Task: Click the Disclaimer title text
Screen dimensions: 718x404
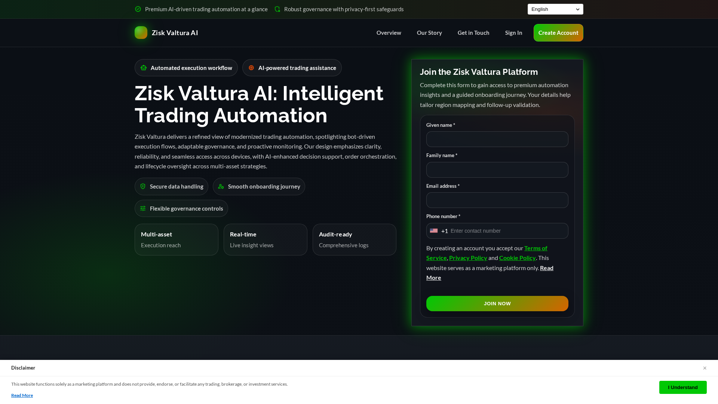Action: coord(23,368)
